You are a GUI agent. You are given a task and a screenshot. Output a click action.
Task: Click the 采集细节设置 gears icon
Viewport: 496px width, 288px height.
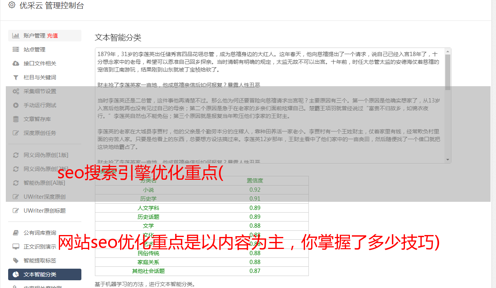click(x=16, y=91)
